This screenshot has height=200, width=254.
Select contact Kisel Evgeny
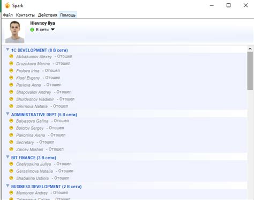[x=28, y=78]
